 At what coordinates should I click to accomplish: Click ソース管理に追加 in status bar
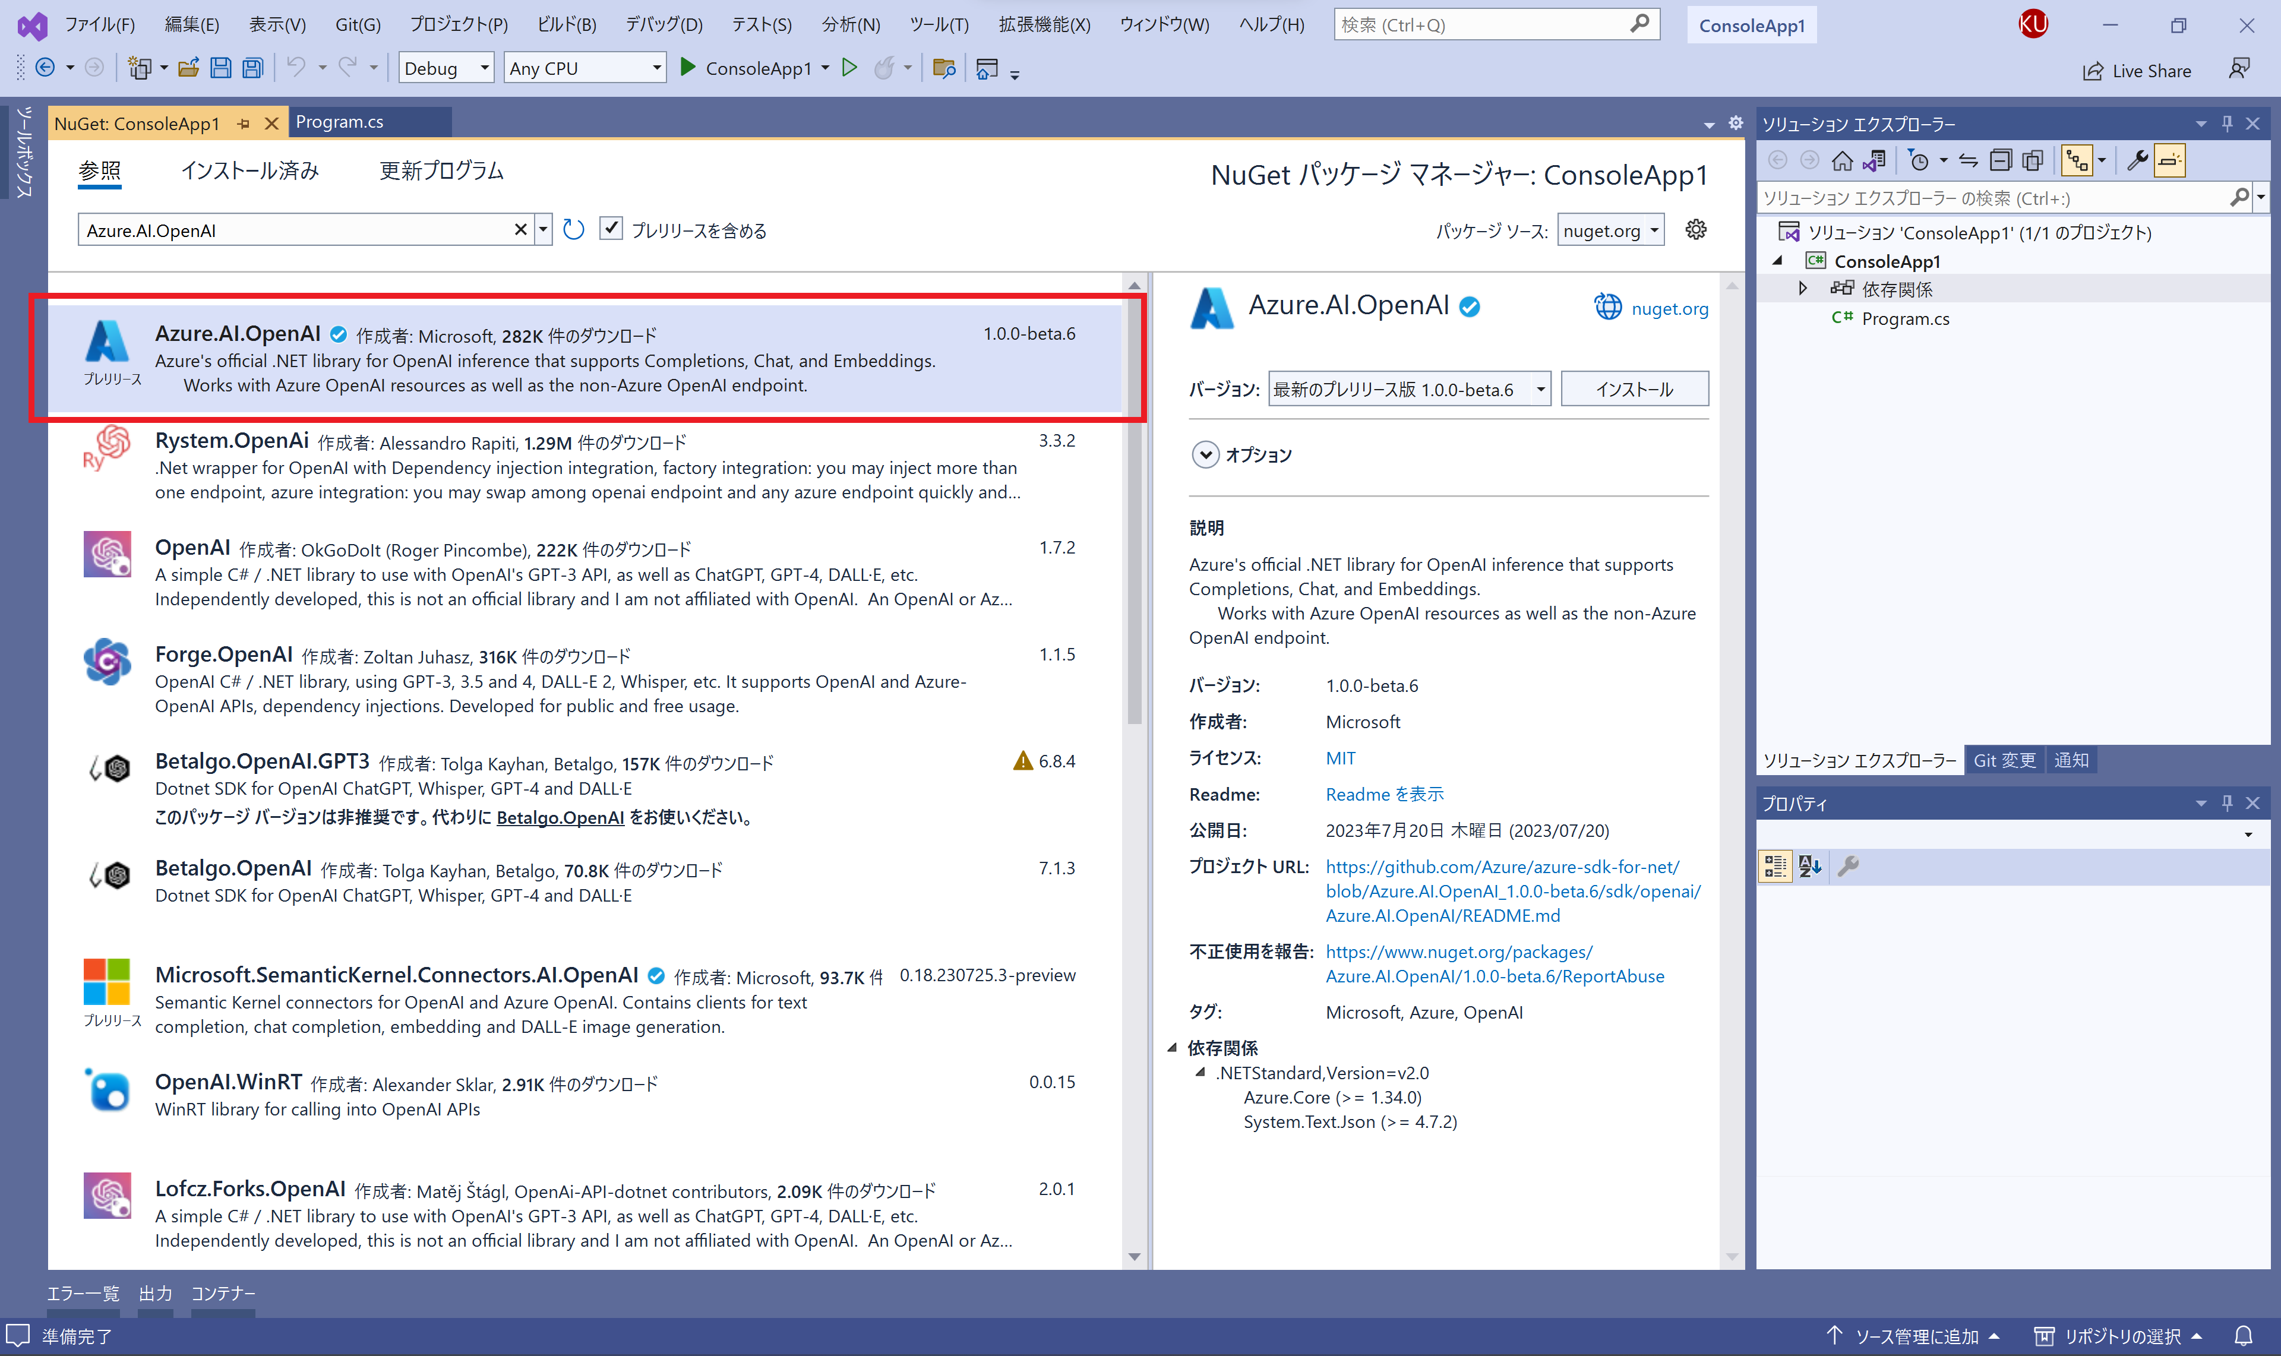pos(1914,1336)
